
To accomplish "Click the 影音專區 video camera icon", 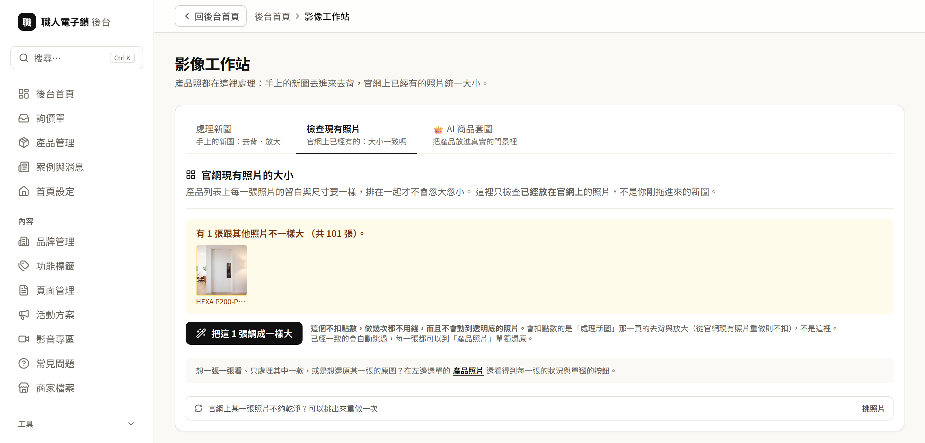I will 24,339.
